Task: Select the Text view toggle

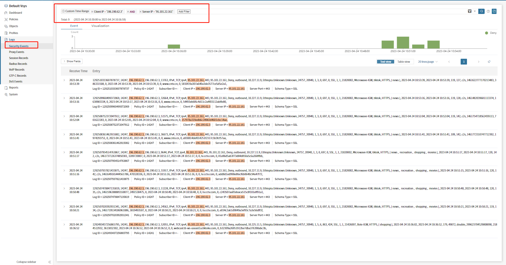Action: pos(385,62)
